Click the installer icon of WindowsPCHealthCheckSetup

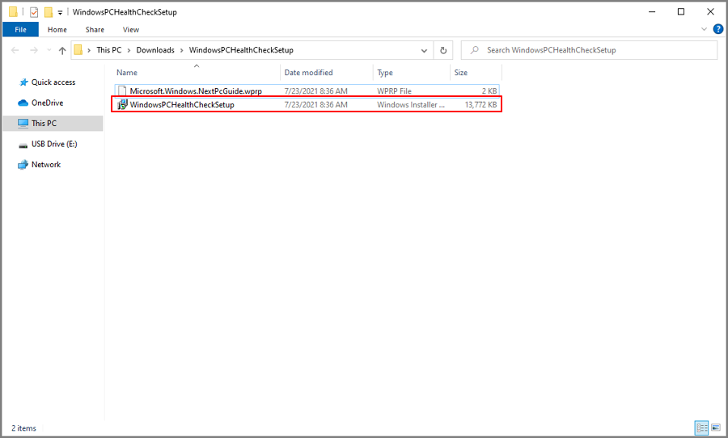coord(122,104)
